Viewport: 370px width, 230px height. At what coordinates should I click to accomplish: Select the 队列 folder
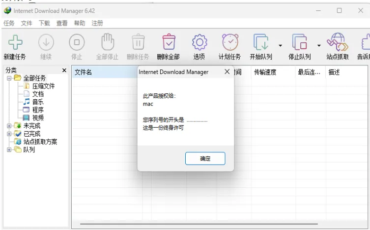[29, 149]
